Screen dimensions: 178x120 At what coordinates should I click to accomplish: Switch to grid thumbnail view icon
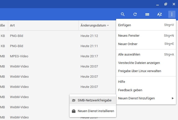(x=147, y=14)
